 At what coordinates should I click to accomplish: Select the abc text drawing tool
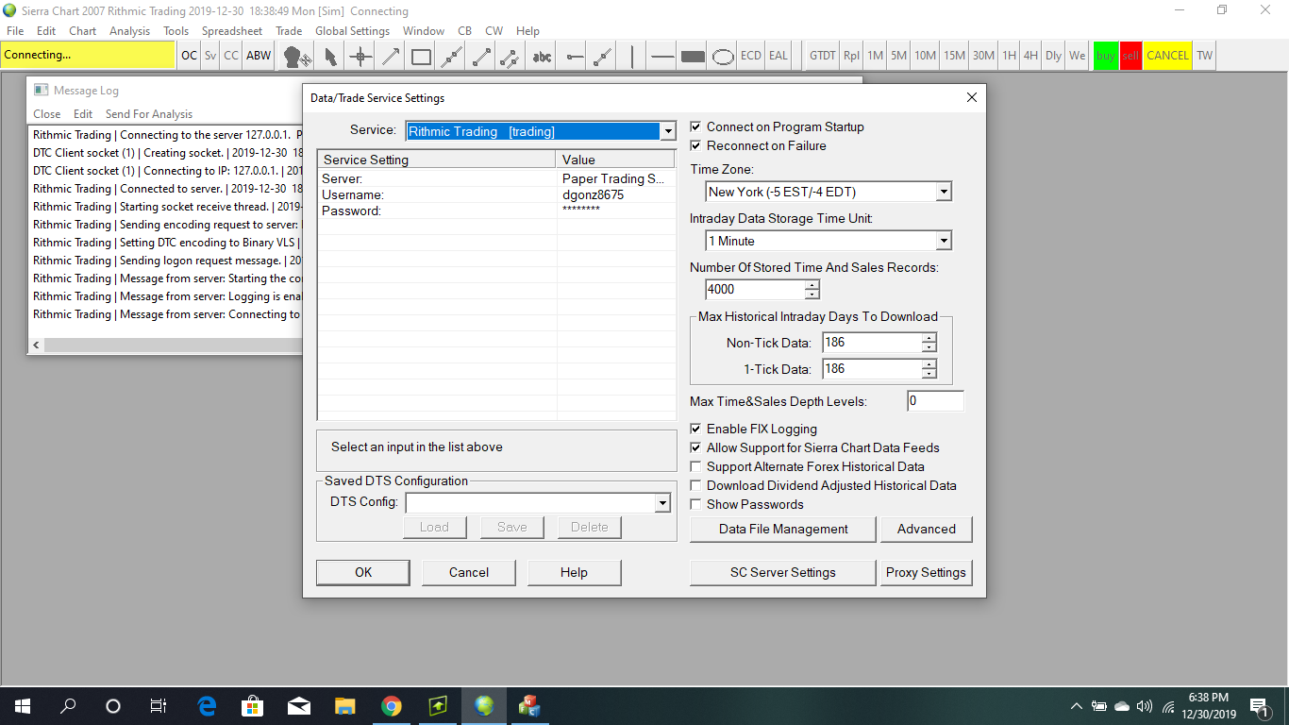click(542, 56)
